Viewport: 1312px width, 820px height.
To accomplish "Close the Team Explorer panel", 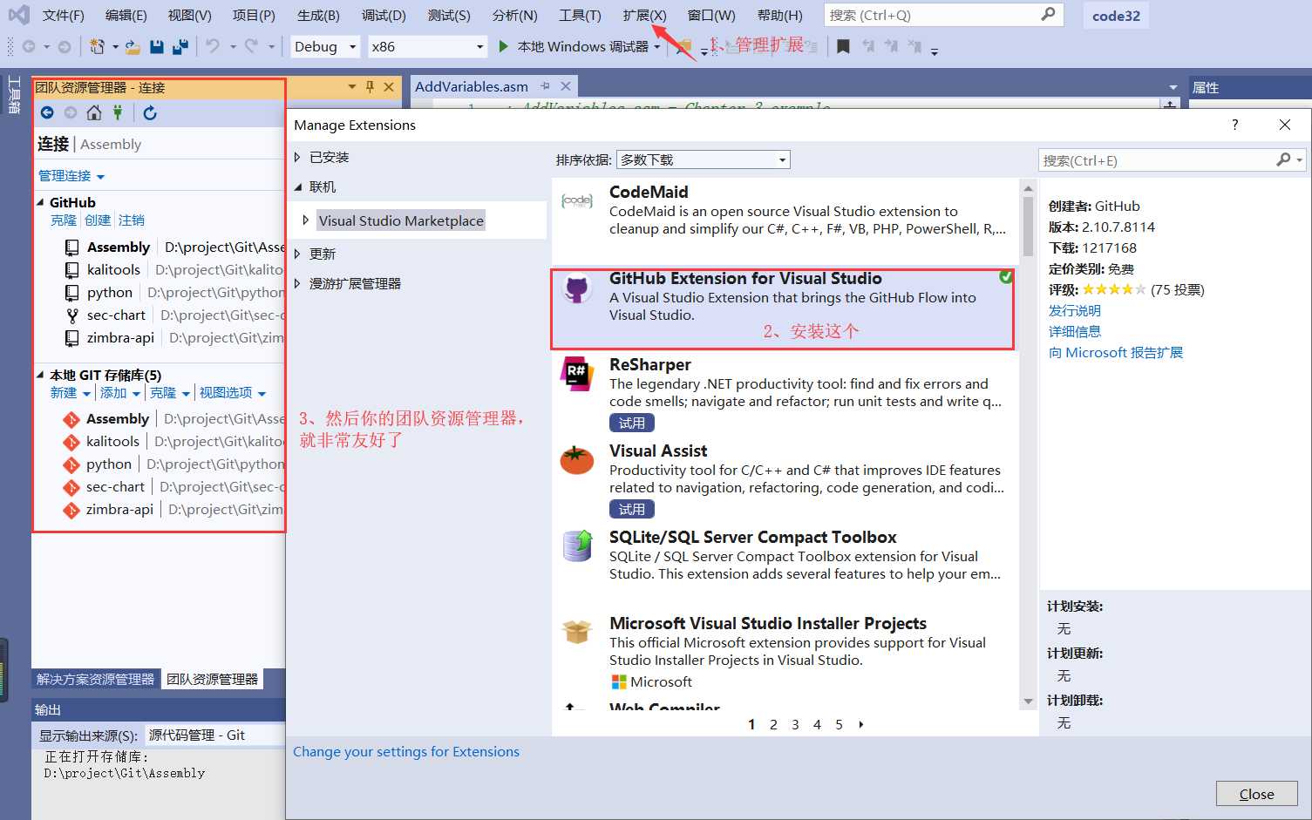I will (x=389, y=87).
